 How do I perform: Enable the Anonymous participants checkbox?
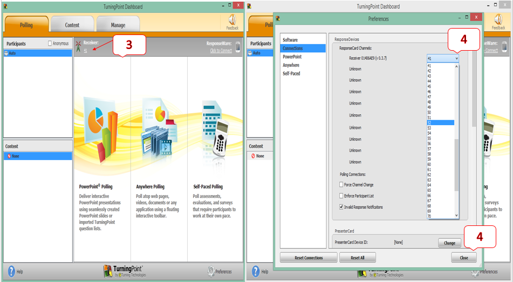(x=51, y=44)
